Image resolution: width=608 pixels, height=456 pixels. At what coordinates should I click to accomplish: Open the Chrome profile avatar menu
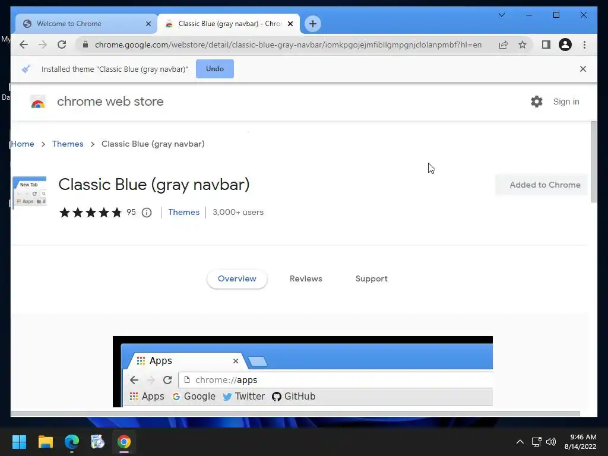(x=565, y=45)
